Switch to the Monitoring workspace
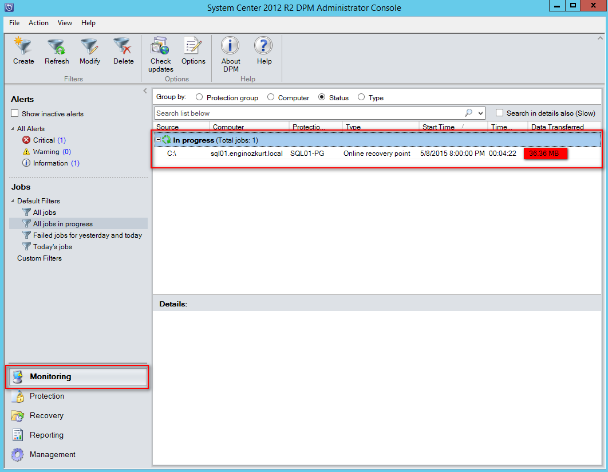 (x=78, y=376)
